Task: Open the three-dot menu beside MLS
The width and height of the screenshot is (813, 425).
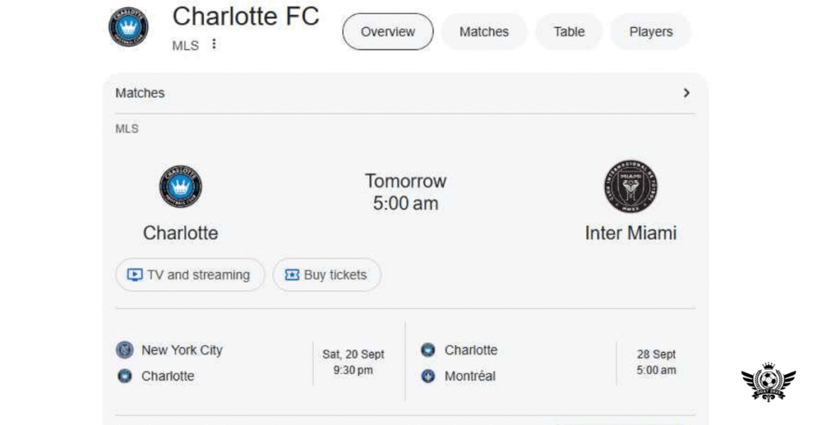Action: [214, 44]
